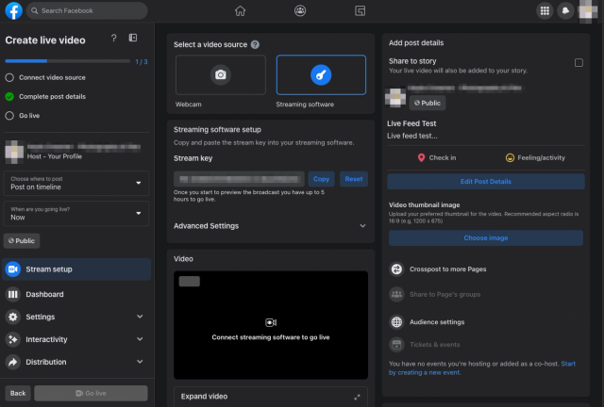Collapse the left sidebar panel icon
Screen dimensions: 604x407
133,38
